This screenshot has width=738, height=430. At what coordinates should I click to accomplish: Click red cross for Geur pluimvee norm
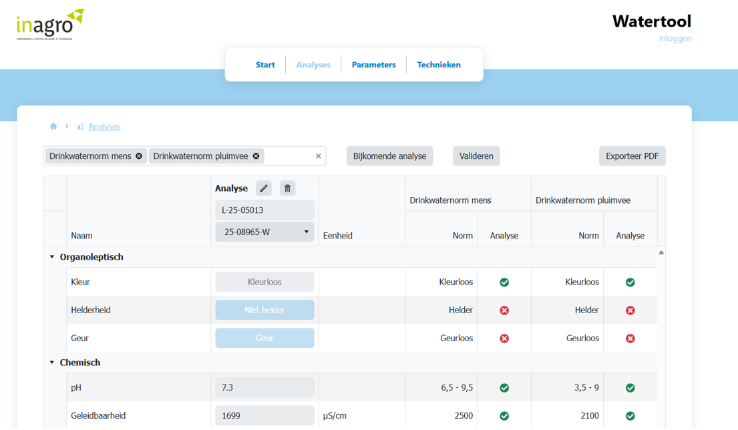630,339
